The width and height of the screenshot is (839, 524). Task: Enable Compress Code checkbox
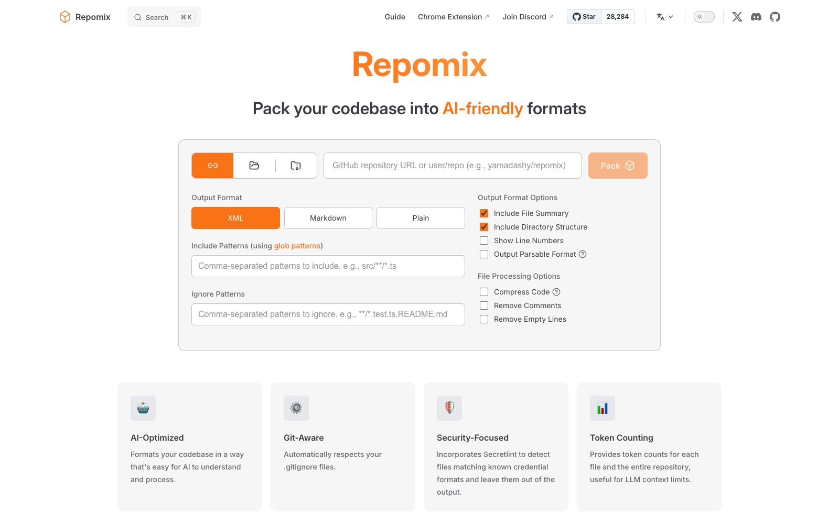click(484, 292)
